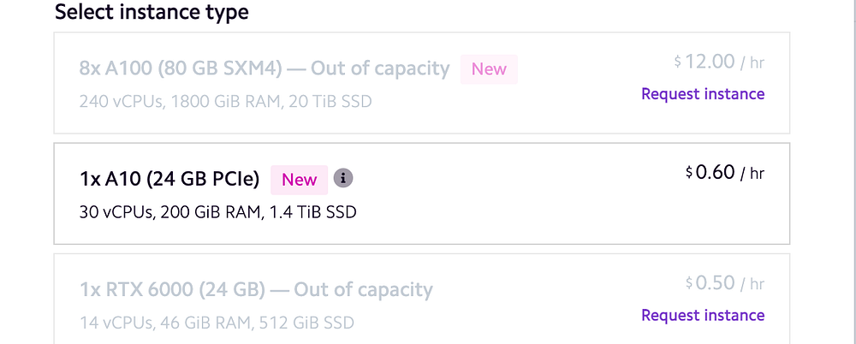Click the $0.50 / hr price
This screenshot has height=344, width=856.
coord(724,283)
